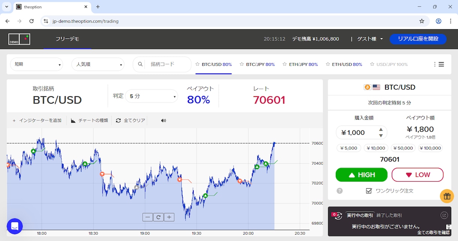This screenshot has height=241, width=458.
Task: Click the active trades counter icon
Action: click(337, 215)
